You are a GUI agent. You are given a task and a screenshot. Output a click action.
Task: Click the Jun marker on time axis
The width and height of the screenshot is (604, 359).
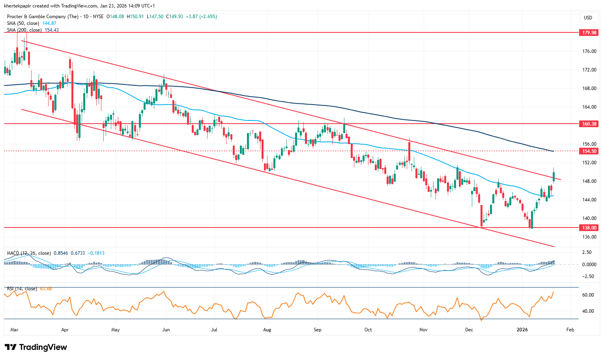[166, 329]
